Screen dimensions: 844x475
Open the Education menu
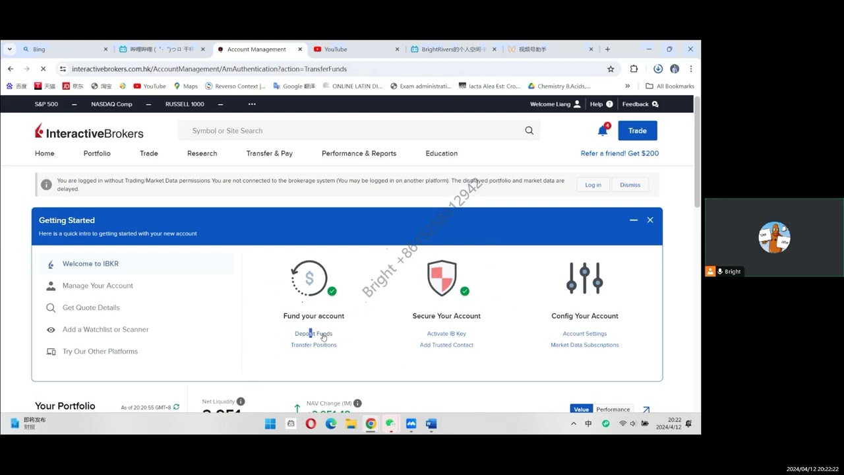click(441, 153)
